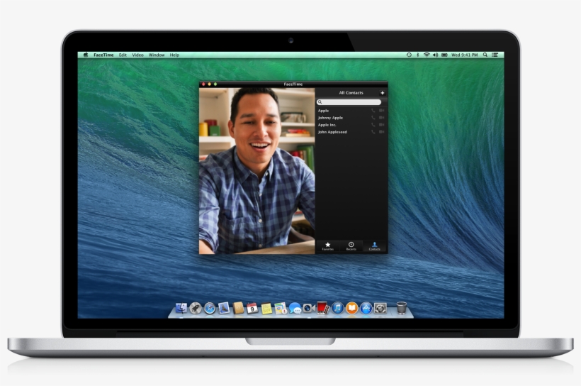The width and height of the screenshot is (581, 386).
Task: Open Launchpad rocket icon in Dock
Action: point(196,308)
